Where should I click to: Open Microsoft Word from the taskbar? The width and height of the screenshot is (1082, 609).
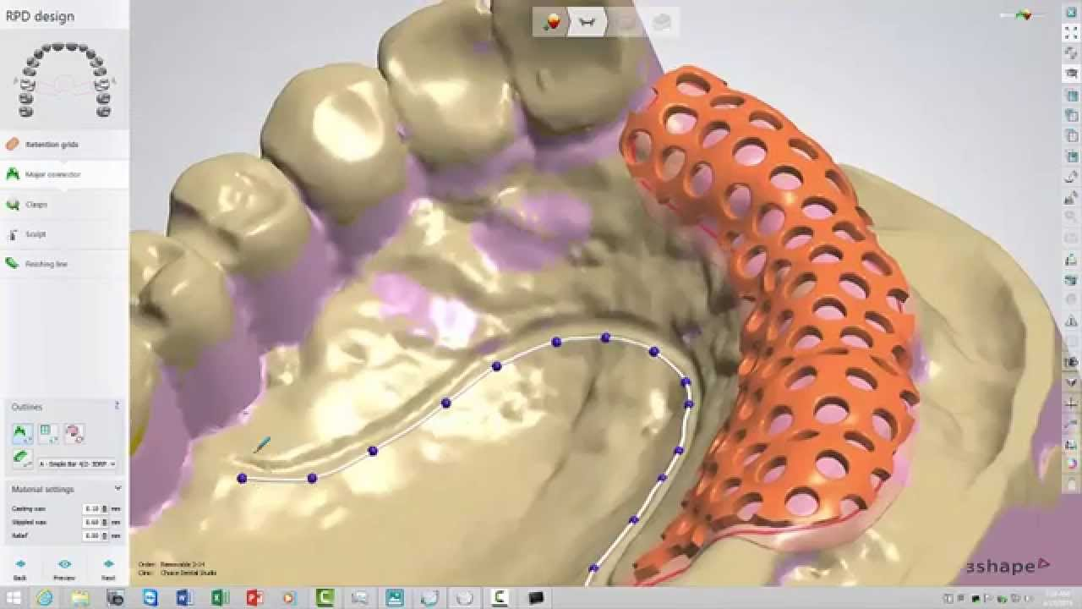coord(183,598)
